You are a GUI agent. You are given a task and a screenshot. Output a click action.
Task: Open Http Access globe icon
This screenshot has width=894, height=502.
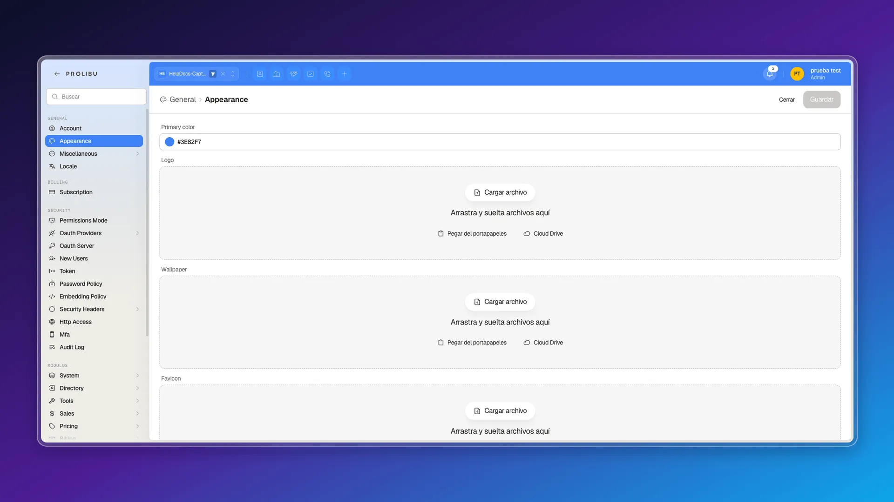pos(52,322)
